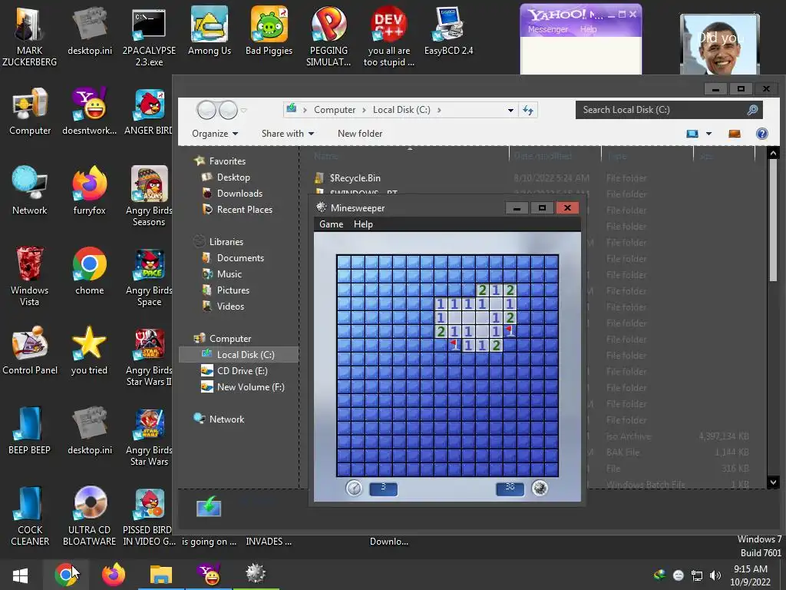Screen dimensions: 786x590
Task: Open Chrome from the taskbar
Action: click(65, 575)
